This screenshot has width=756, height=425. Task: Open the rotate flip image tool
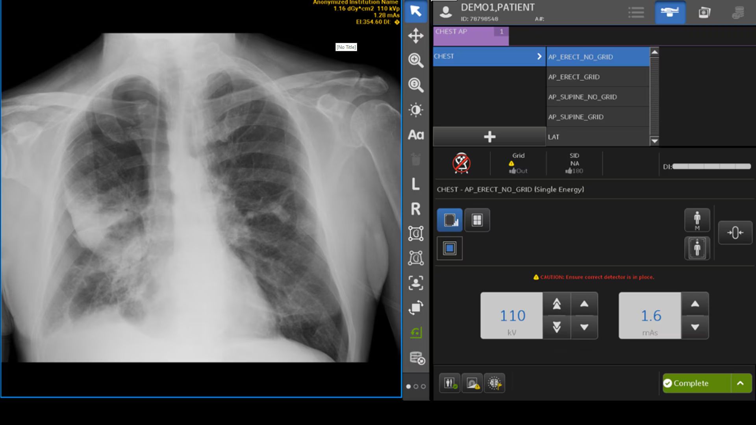point(416,308)
